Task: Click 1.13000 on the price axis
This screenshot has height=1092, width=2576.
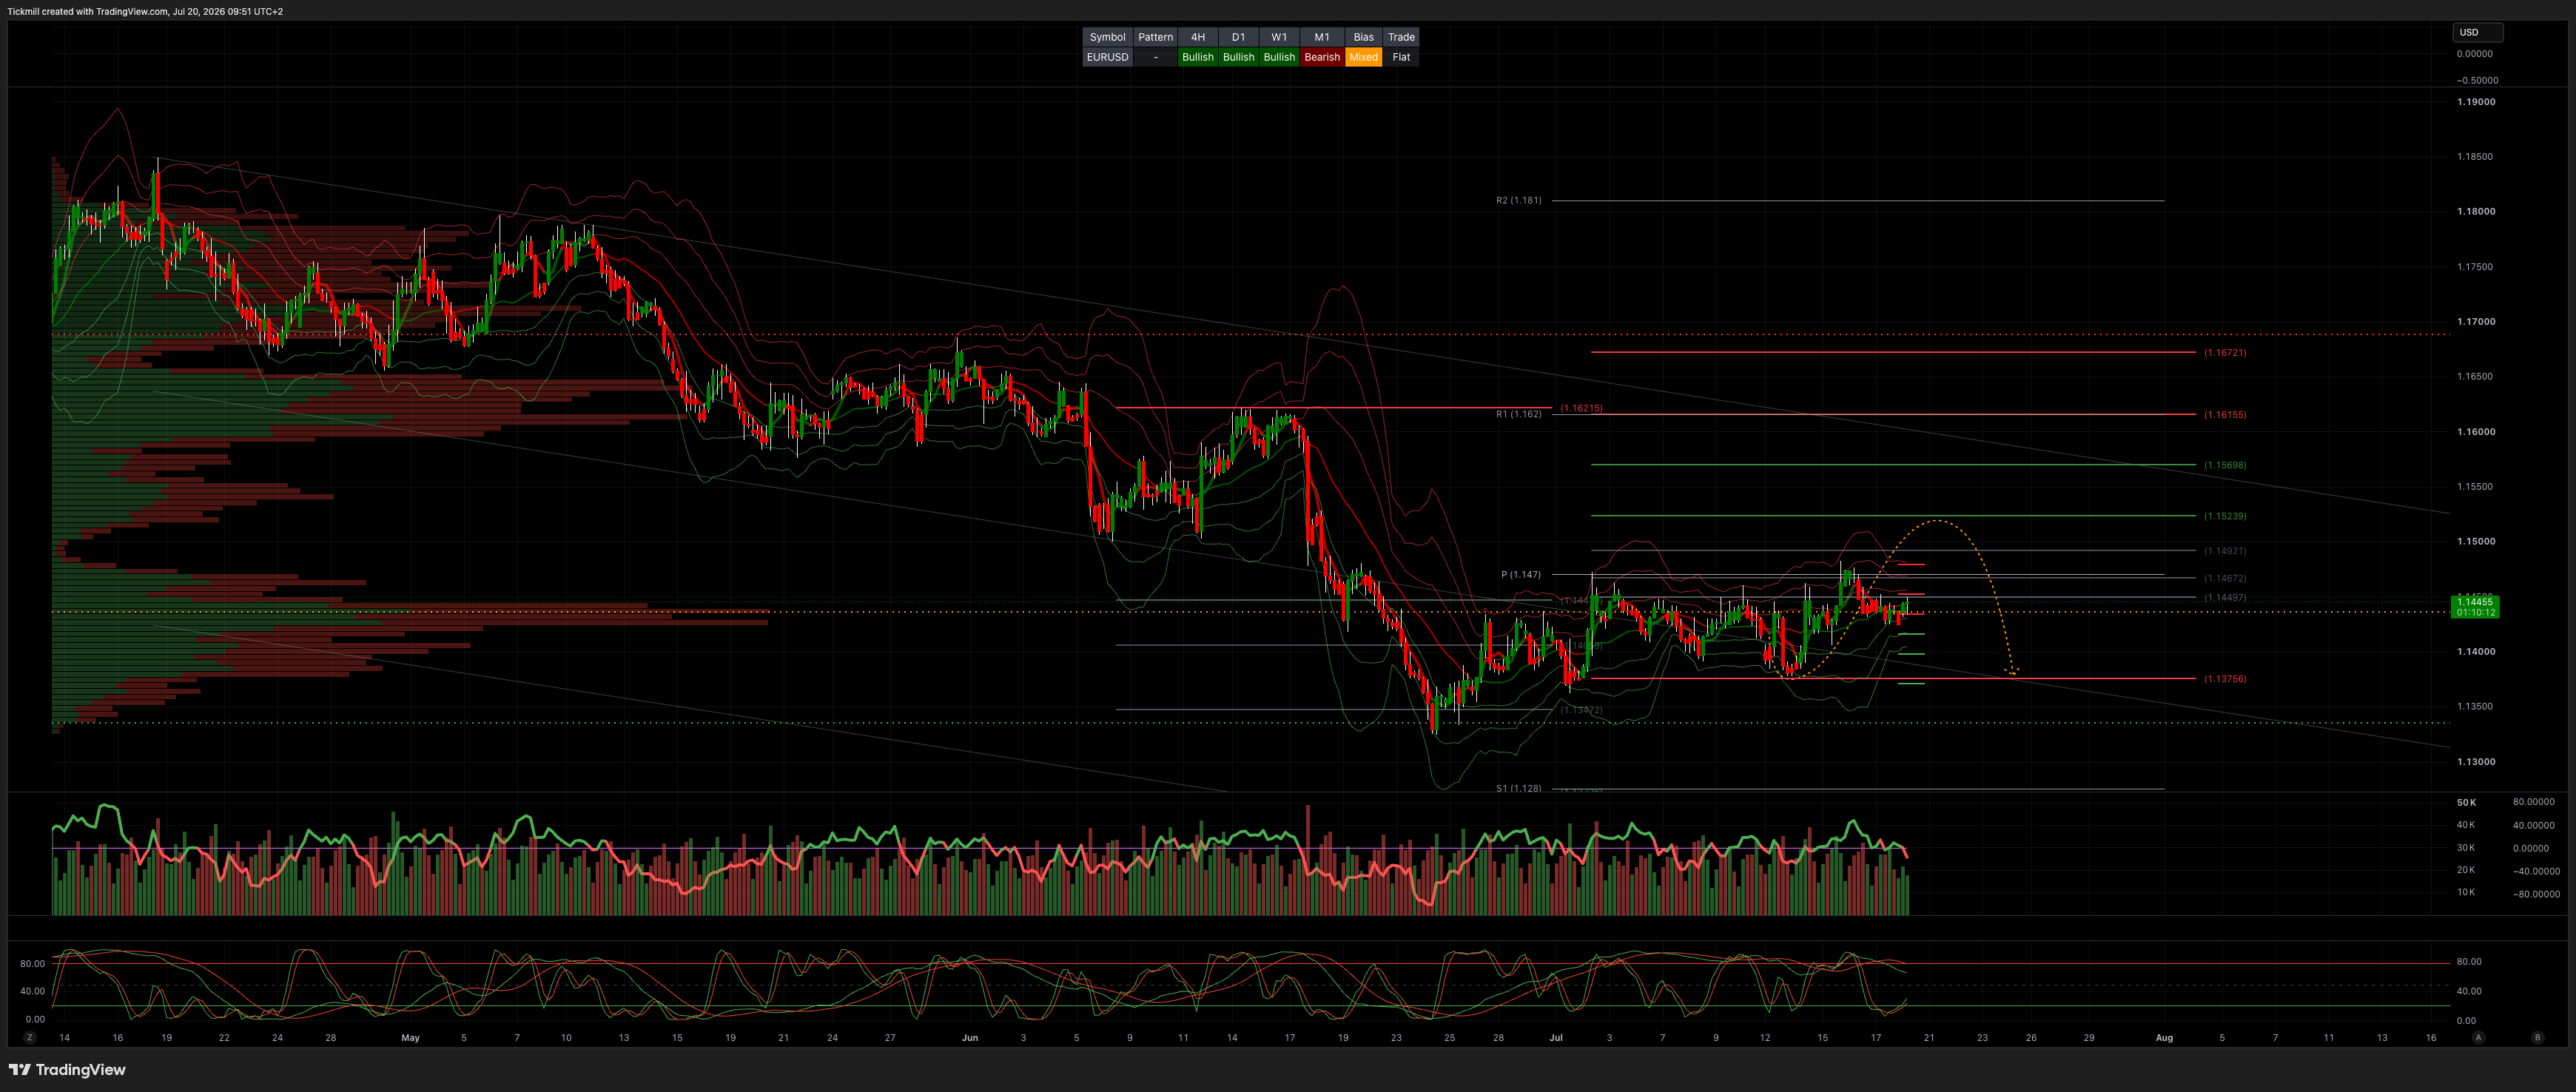Action: [x=2476, y=762]
